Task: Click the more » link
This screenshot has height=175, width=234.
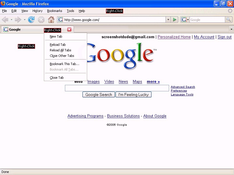Action: [153, 82]
